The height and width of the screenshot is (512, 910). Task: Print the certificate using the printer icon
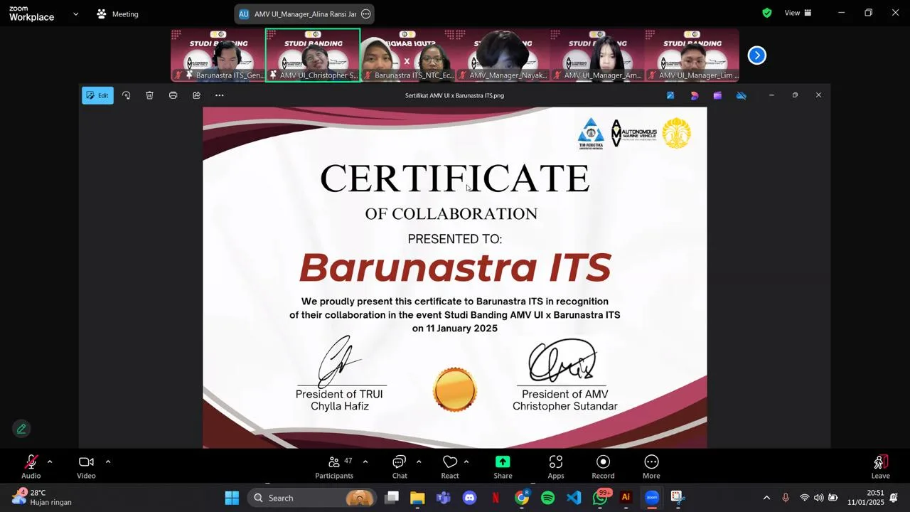pos(173,95)
